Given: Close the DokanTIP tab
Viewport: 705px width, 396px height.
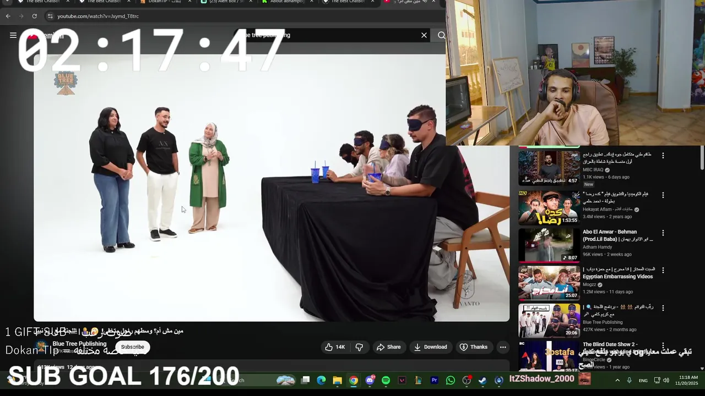Looking at the screenshot, I should [190, 2].
